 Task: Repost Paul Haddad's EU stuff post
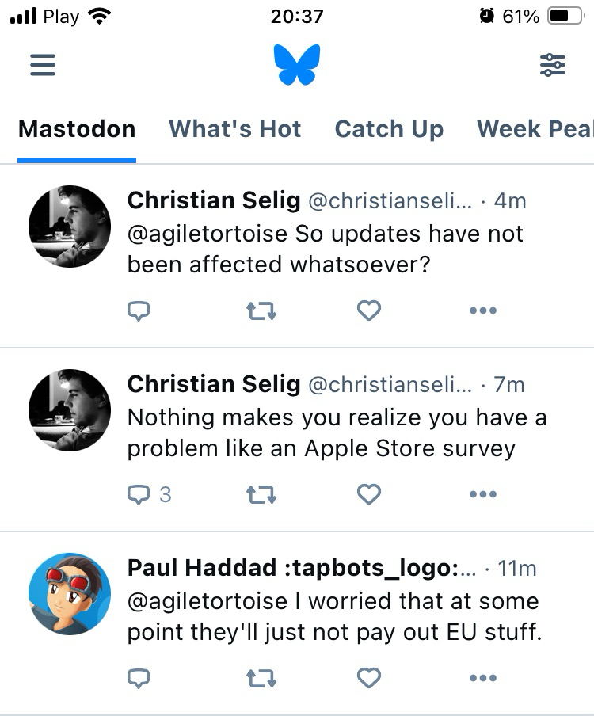point(261,678)
